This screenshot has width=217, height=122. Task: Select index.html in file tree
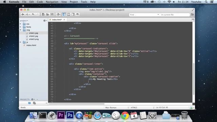coord(31,45)
